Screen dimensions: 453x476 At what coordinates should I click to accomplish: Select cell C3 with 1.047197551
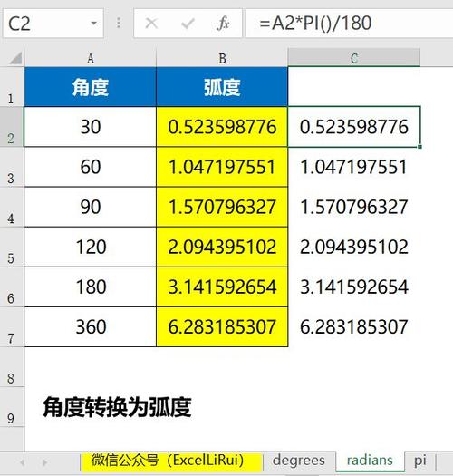coord(354,167)
